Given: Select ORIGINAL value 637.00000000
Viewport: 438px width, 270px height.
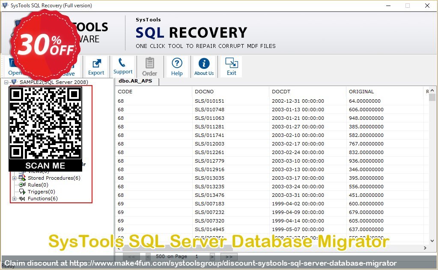Looking at the screenshot, I should click(x=366, y=229).
